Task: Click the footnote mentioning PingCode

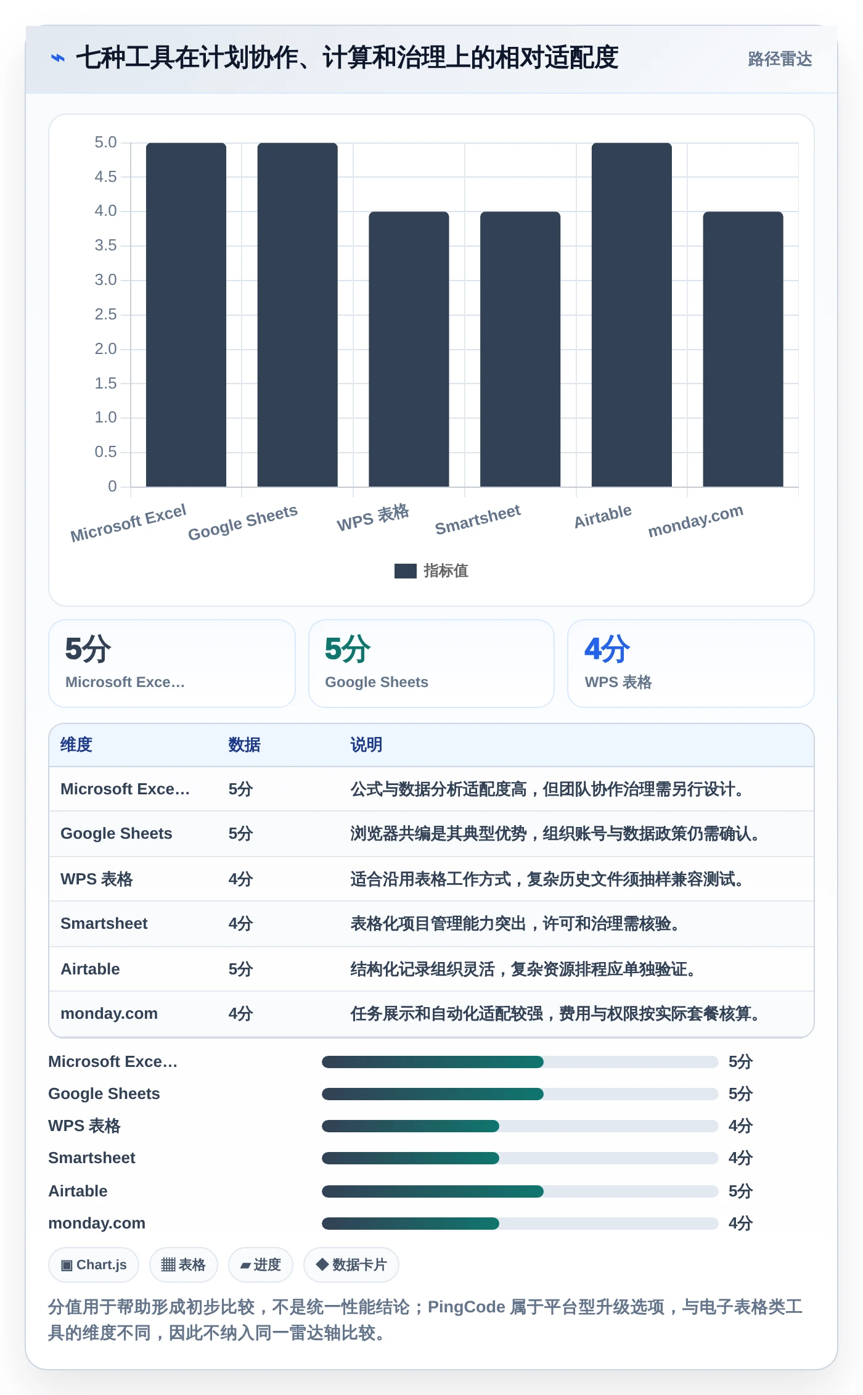Action: tap(425, 1320)
